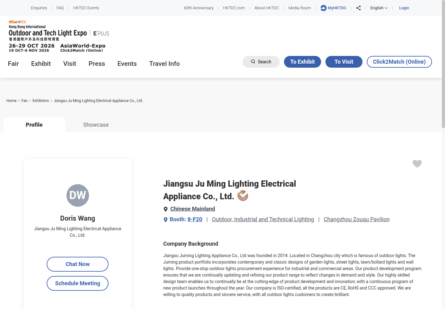The image size is (445, 309).
Task: Open the Fair navigation menu
Action: [13, 64]
